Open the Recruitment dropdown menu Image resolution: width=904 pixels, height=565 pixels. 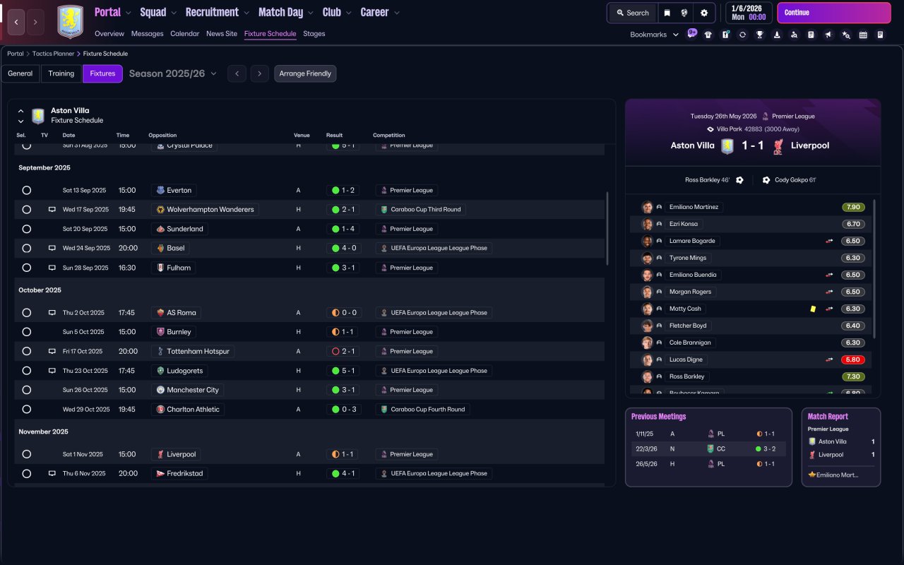coord(218,12)
